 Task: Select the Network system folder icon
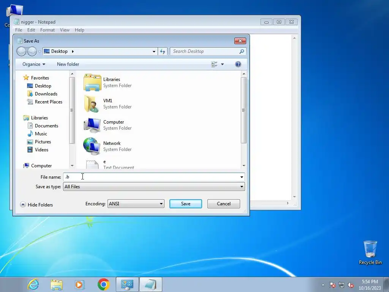coord(92,146)
